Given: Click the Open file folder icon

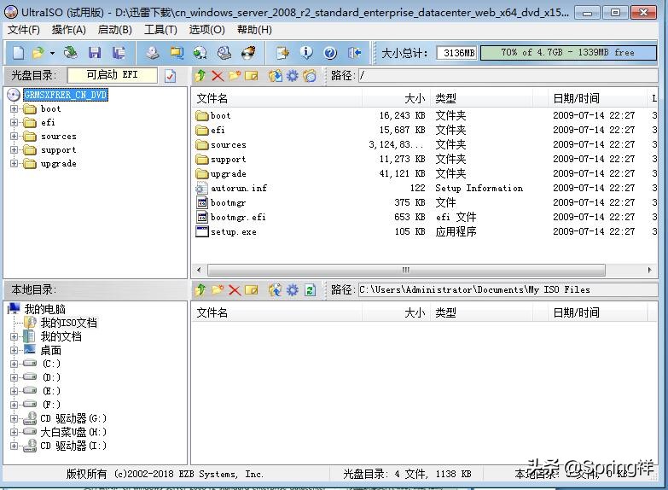Looking at the screenshot, I should tap(38, 53).
